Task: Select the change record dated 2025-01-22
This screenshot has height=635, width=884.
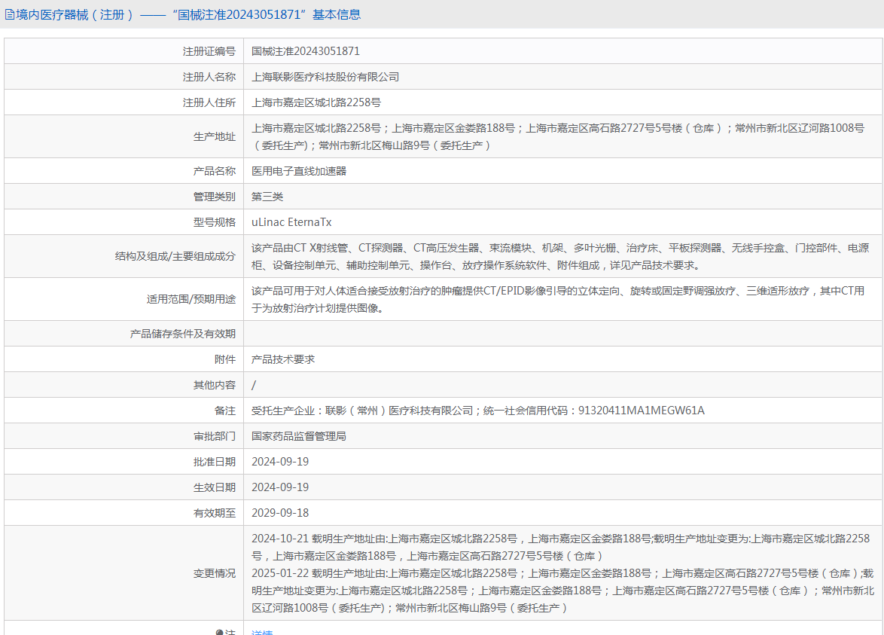Action: pyautogui.click(x=563, y=591)
